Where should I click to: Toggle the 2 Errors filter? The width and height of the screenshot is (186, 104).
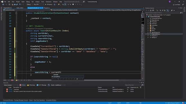click(x=23, y=85)
